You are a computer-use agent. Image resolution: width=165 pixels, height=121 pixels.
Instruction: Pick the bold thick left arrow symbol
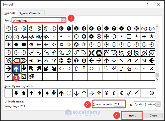[x=151, y=61]
